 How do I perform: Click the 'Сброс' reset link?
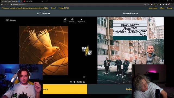pos(162,8)
